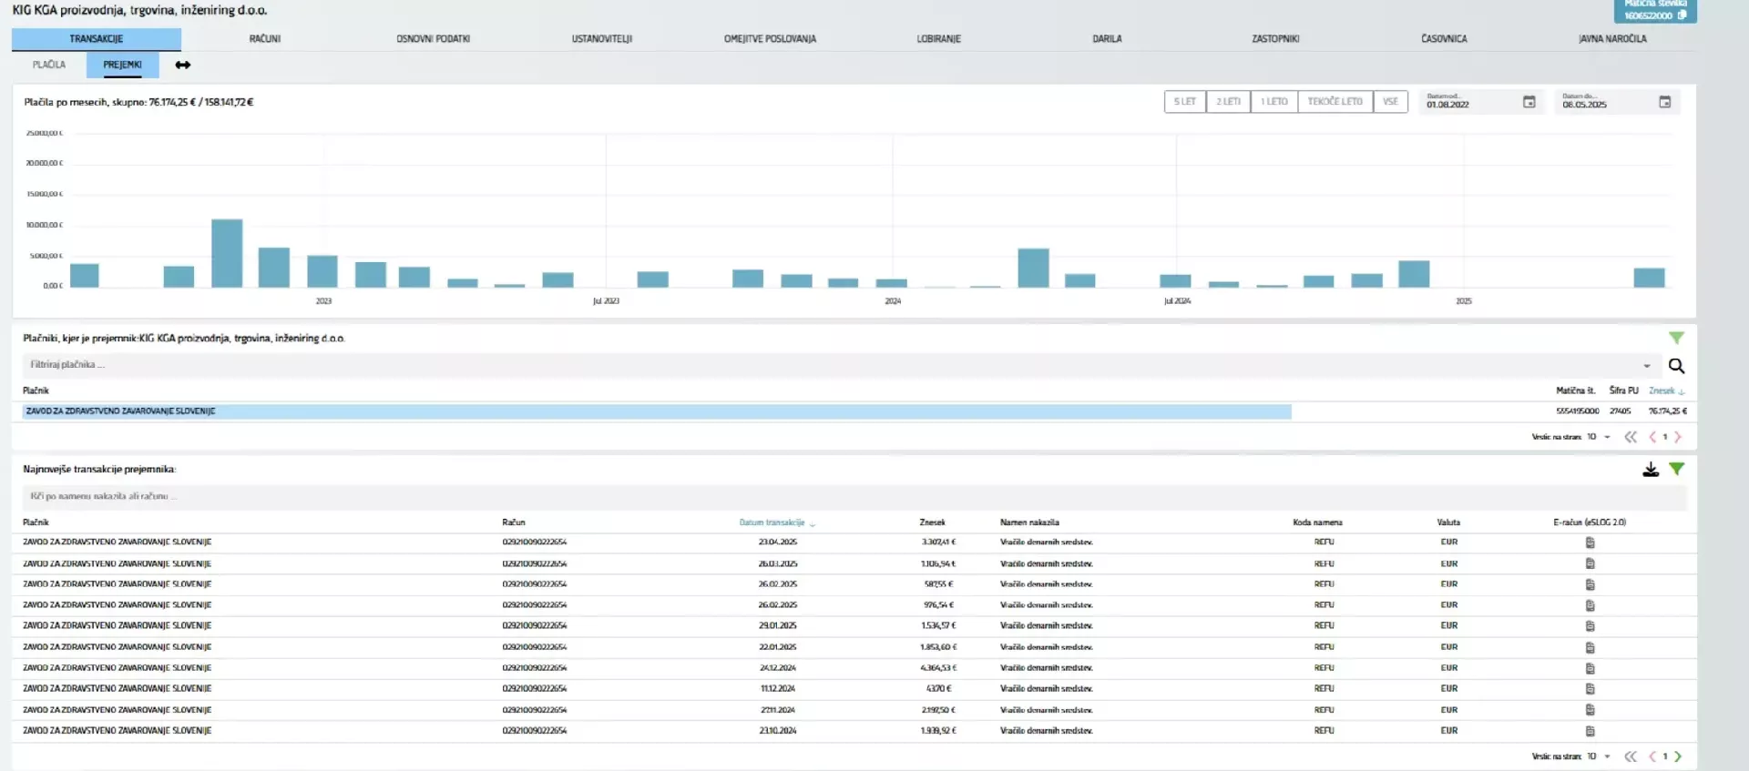Click the transaction search input field
Viewport: 1749px width, 771px height.
pyautogui.click(x=820, y=497)
